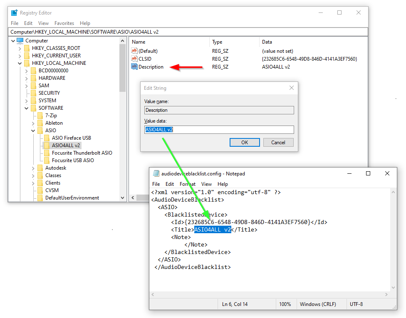The height and width of the screenshot is (318, 406).
Task: Close the Edit String dialog
Action: coord(292,88)
